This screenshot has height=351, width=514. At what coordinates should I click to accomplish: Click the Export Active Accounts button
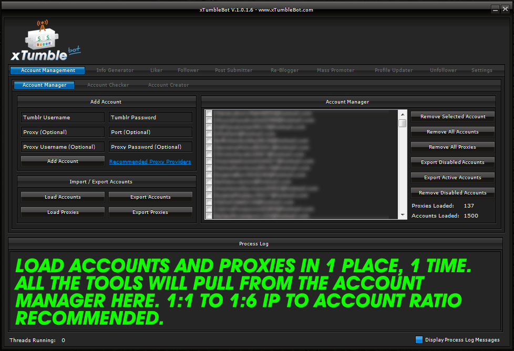click(453, 177)
